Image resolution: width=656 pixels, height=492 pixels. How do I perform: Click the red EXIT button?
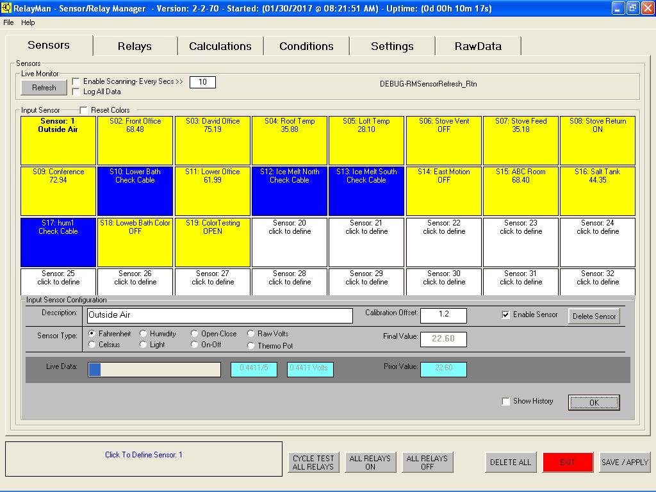(568, 462)
